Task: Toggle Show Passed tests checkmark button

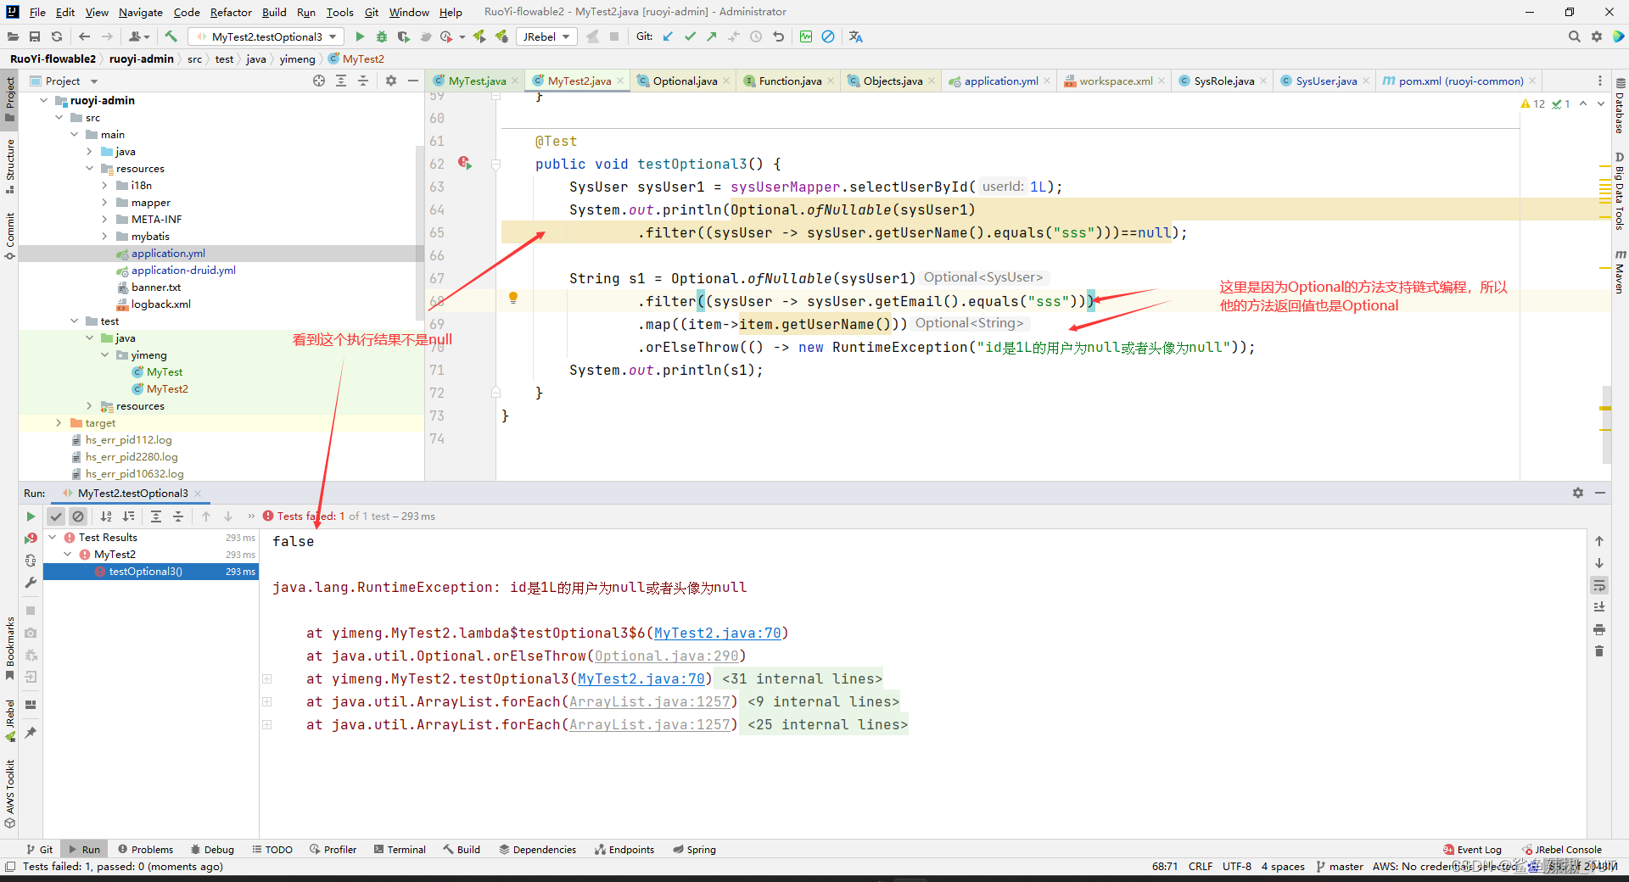Action: point(56,516)
